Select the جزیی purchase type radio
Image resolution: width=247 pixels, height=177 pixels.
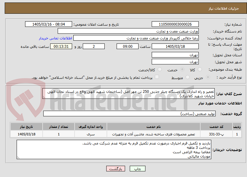coord(208,77)
